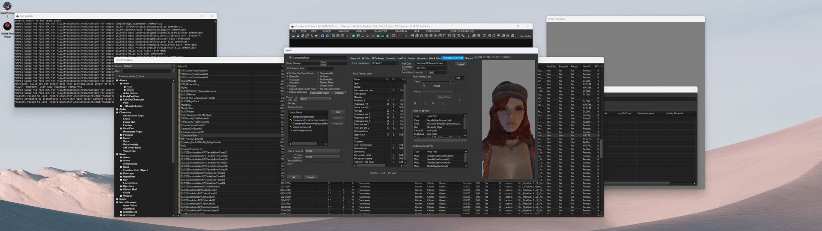Click the Save plugin disk icon
The image size is (822, 231).
click(x=298, y=36)
